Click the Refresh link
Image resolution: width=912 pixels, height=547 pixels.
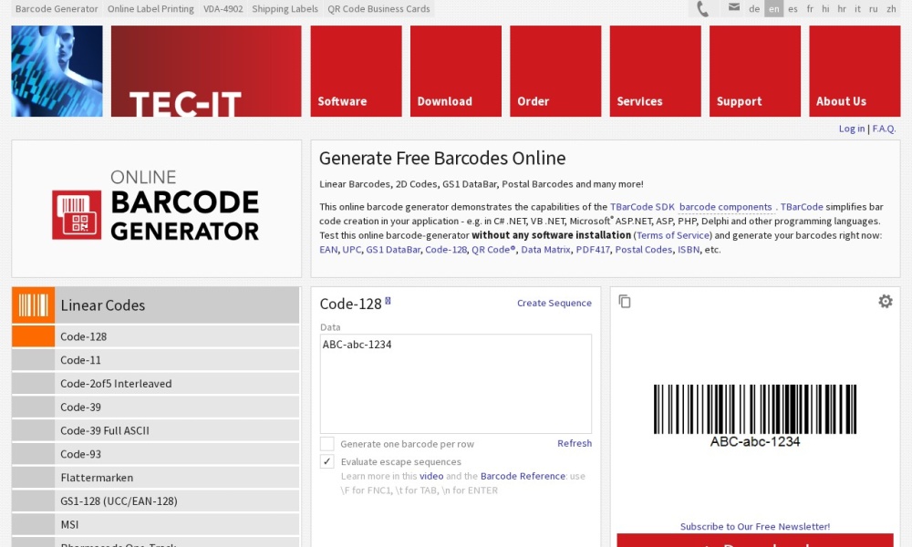tap(574, 444)
